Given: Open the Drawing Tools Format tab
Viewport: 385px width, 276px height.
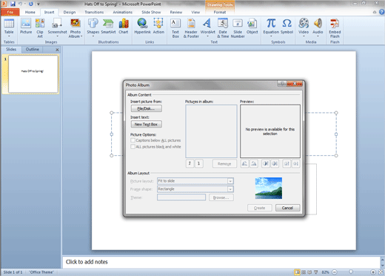Looking at the screenshot, I should 220,12.
